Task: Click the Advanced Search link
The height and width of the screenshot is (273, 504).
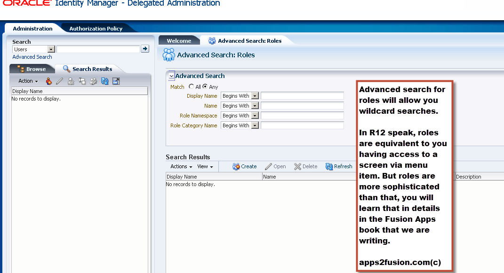Action: coord(32,57)
